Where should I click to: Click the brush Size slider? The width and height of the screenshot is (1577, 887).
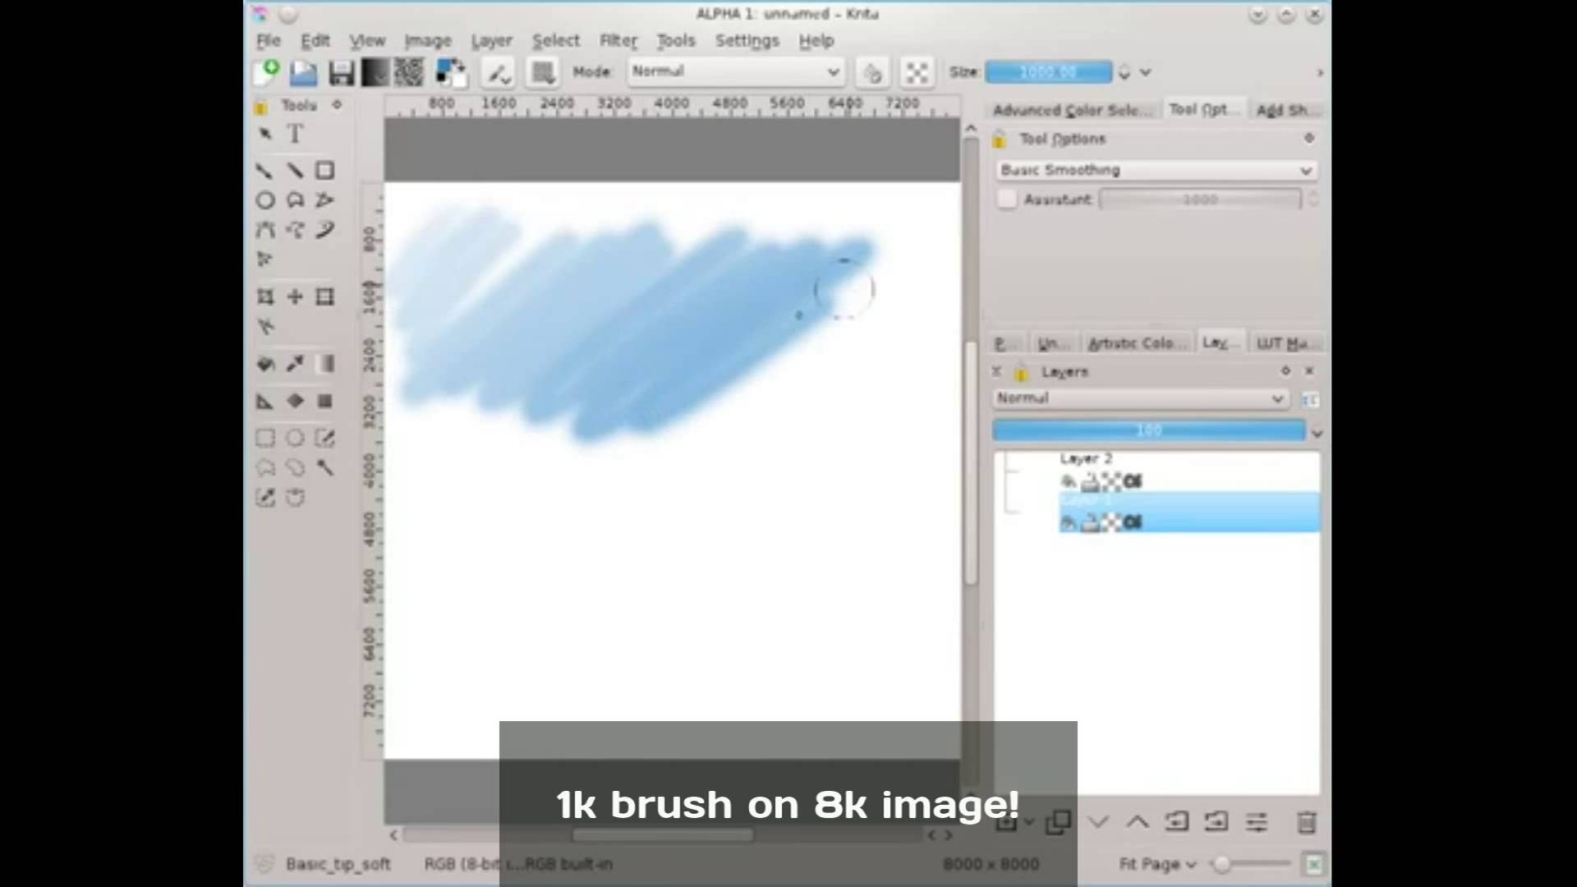(x=1049, y=72)
